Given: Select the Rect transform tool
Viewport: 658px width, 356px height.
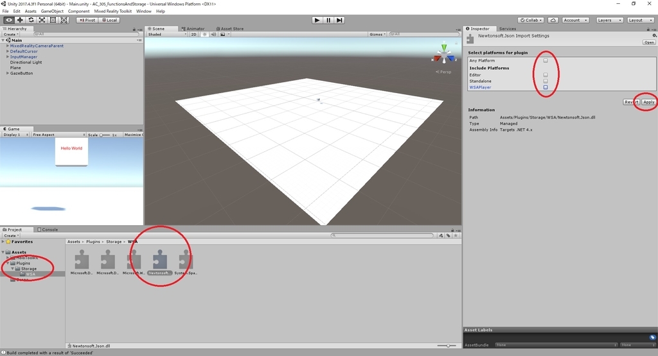Looking at the screenshot, I should click(x=53, y=20).
